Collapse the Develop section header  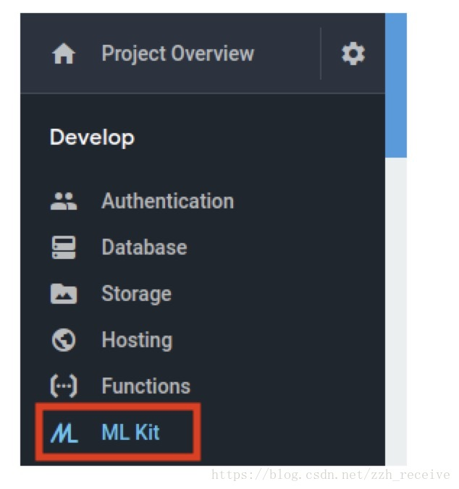click(92, 137)
